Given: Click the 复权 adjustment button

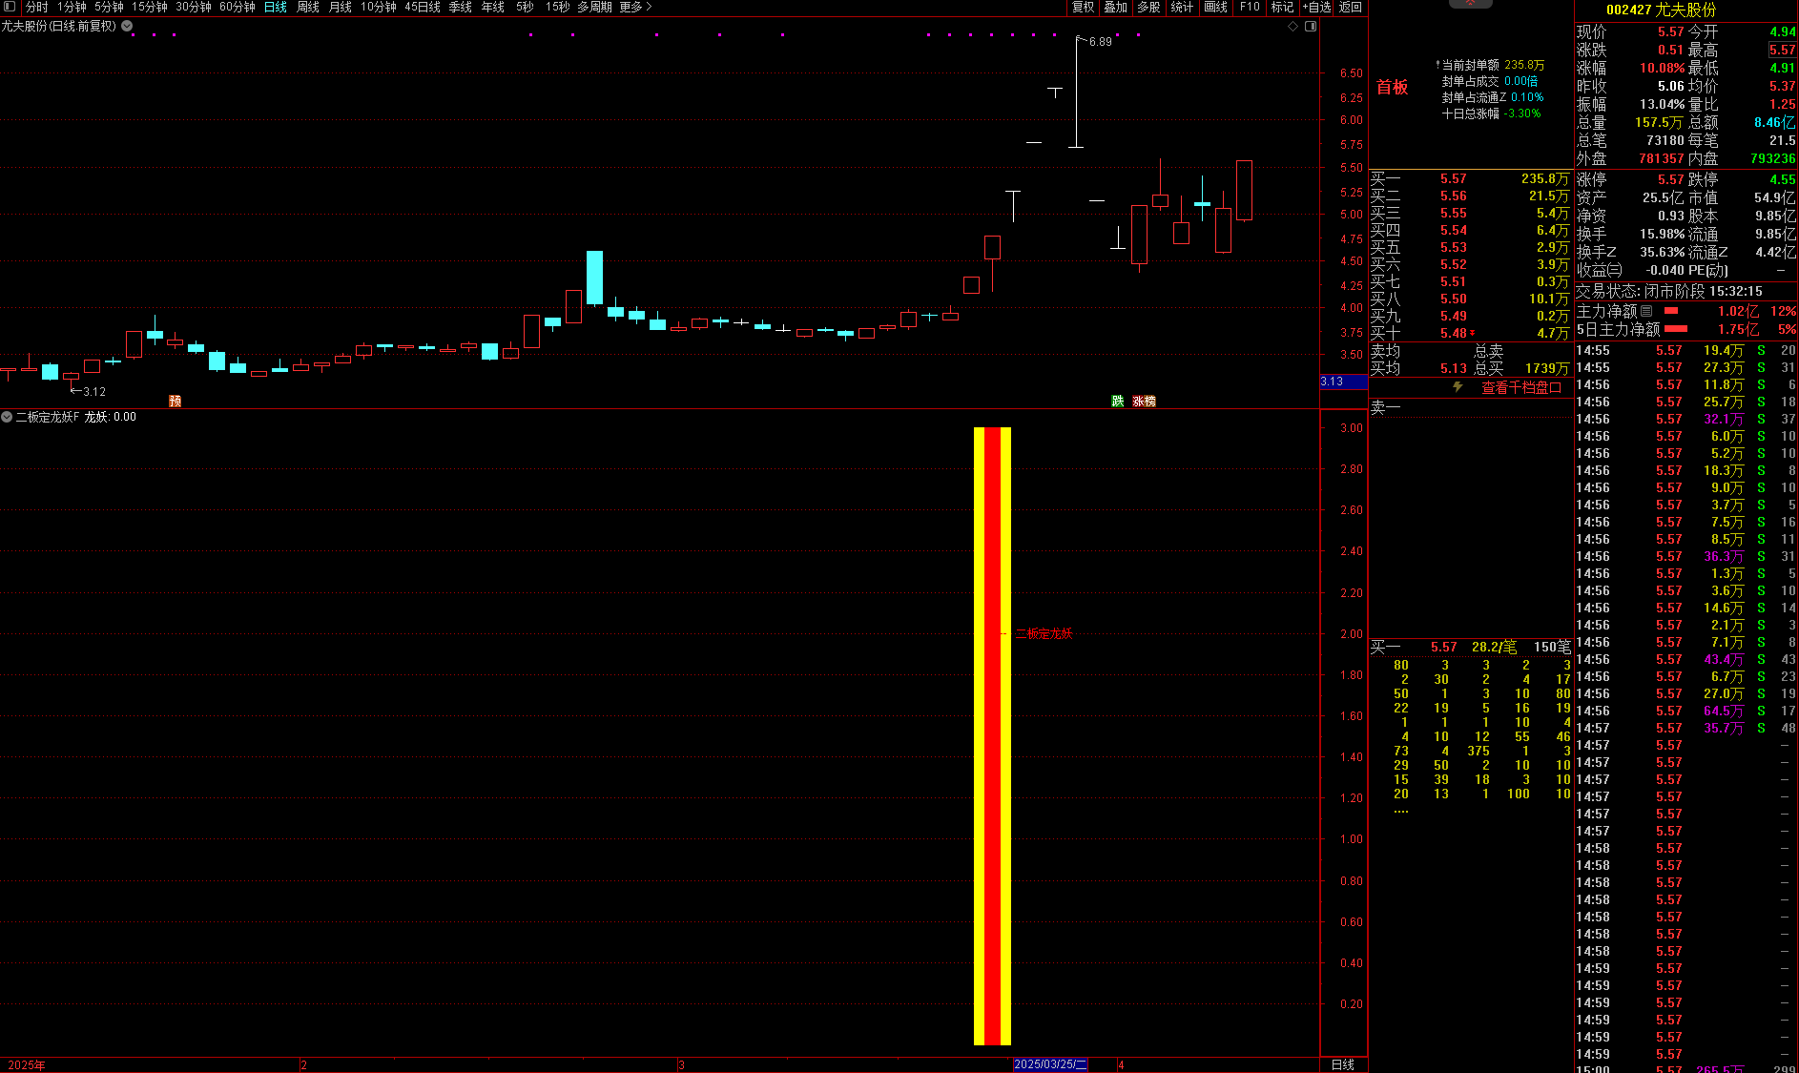Looking at the screenshot, I should tap(1083, 7).
